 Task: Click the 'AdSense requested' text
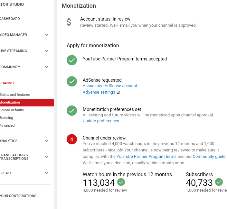click(x=102, y=80)
